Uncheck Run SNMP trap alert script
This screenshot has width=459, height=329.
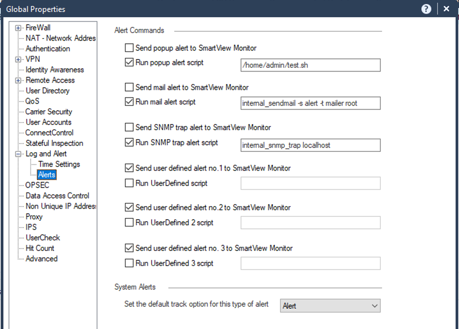click(129, 143)
